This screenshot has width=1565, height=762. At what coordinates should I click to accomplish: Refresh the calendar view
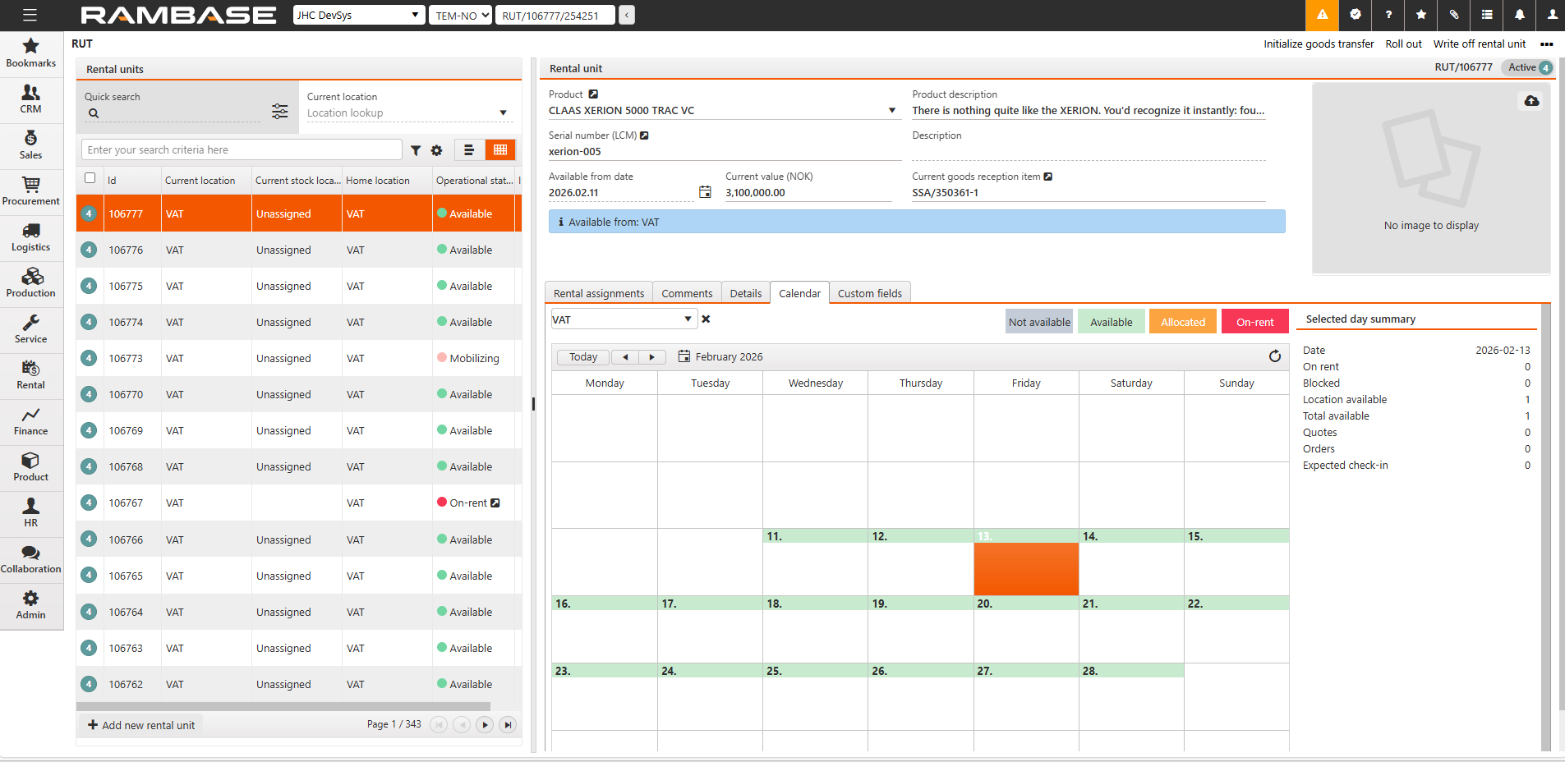1275,356
